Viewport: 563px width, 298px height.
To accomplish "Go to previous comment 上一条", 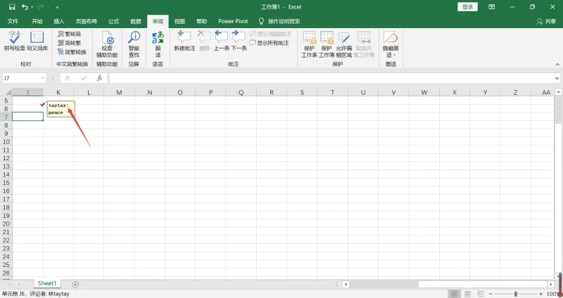I will coord(222,41).
